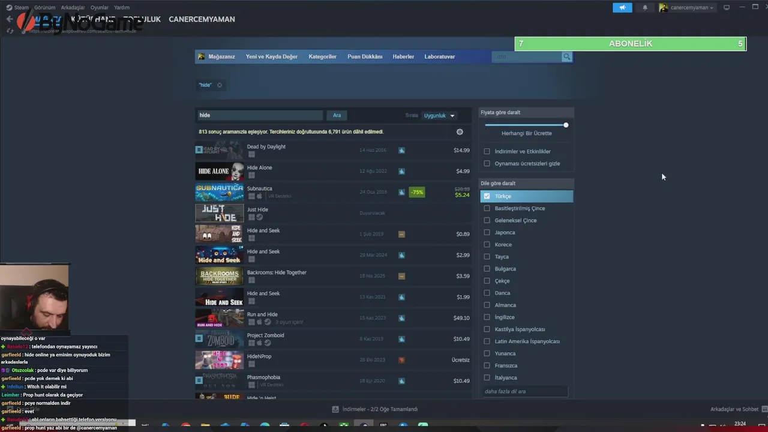Click the in-library icon on Phasmophobia
Image resolution: width=768 pixels, height=432 pixels.
coord(199,380)
